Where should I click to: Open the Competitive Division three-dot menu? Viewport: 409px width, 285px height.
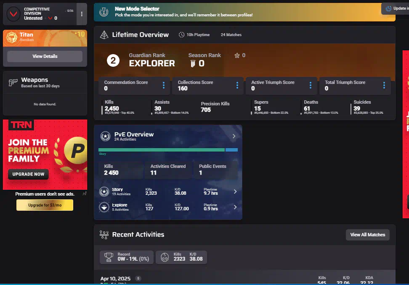(82, 14)
